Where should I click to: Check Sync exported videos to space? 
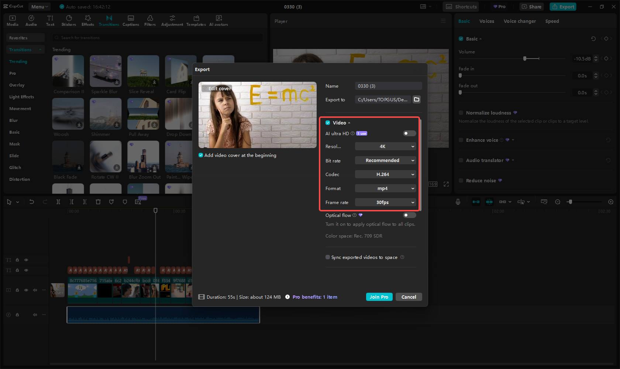[x=327, y=257]
